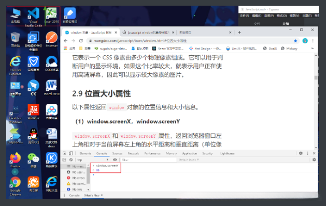Open the Midway bookmark
This screenshot has width=326, height=206.
(289, 49)
